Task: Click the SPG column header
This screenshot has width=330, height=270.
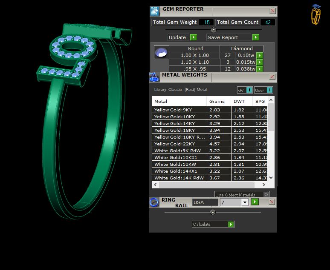Action: pos(261,101)
